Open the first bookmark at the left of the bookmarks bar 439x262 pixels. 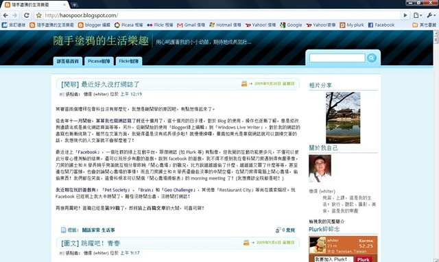[x=14, y=25]
